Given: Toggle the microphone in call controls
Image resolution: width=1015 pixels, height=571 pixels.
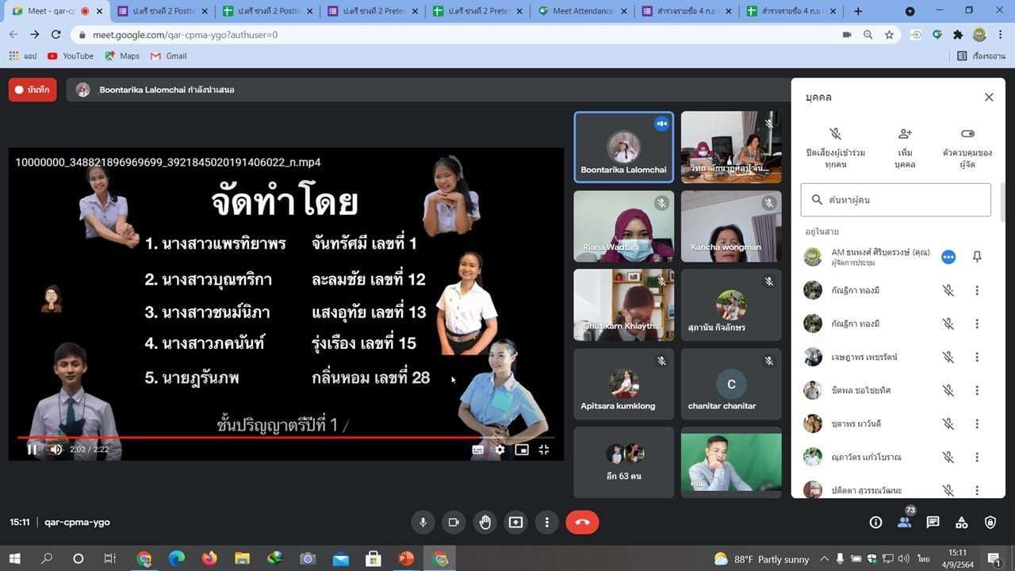Looking at the screenshot, I should [x=423, y=522].
